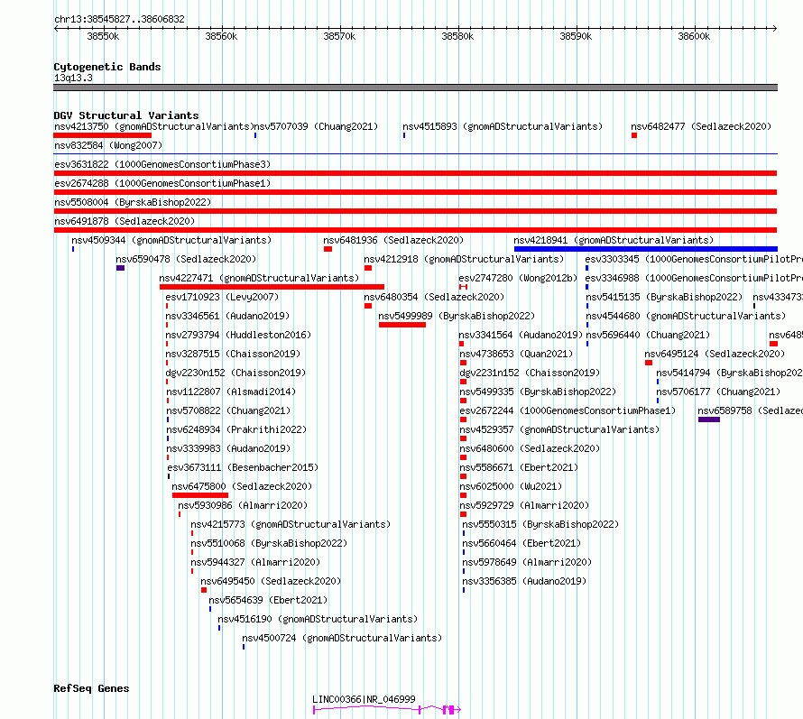Screen dimensions: 803x719
Task: Click the blue bar of nsv4218941
Action: (x=646, y=249)
